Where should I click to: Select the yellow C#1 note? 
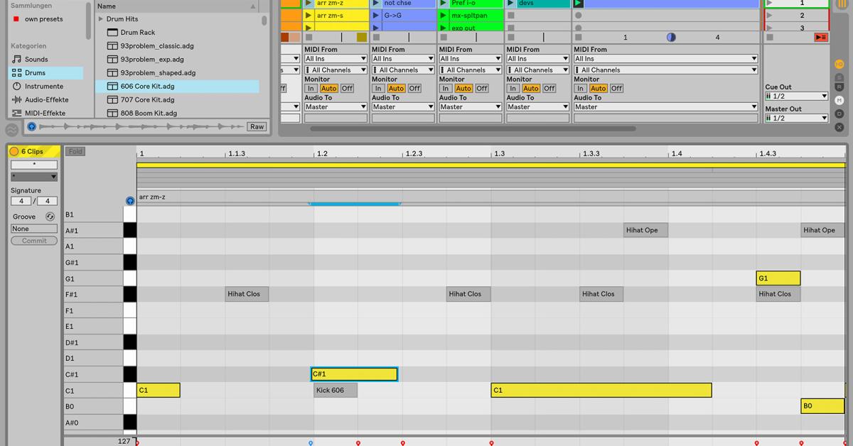[354, 374]
